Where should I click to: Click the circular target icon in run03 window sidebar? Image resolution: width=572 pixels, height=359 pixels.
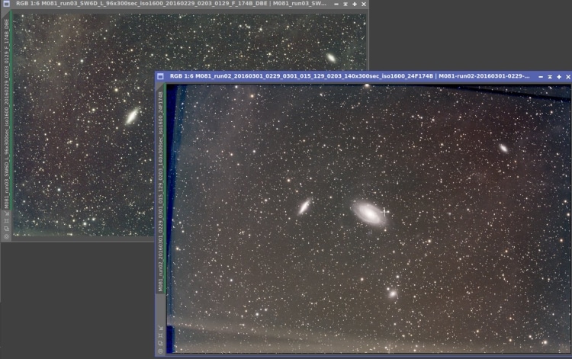point(7,236)
